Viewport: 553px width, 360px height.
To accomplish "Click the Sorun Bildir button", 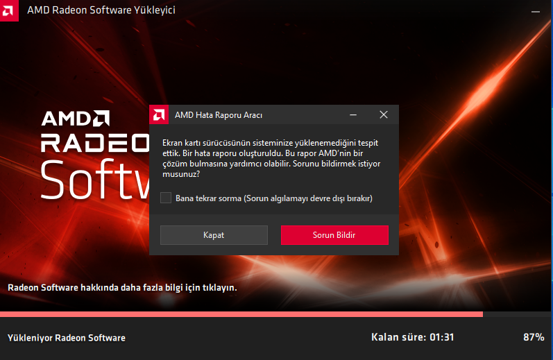I will click(334, 235).
